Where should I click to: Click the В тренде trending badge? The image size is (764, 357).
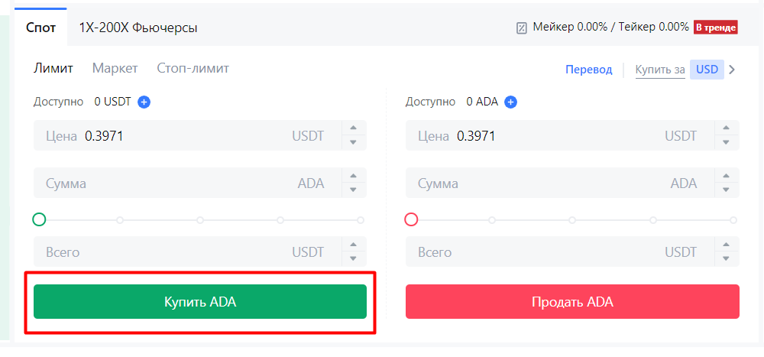(715, 28)
